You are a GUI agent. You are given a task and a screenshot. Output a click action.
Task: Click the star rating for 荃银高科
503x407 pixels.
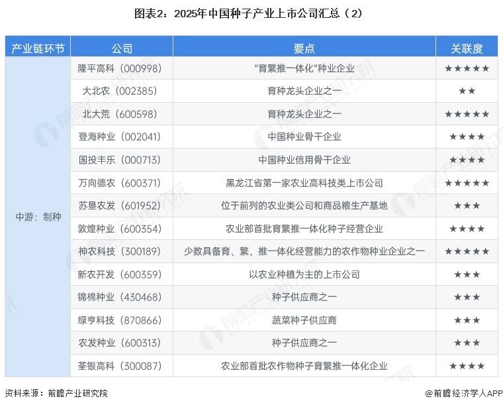tap(467, 366)
